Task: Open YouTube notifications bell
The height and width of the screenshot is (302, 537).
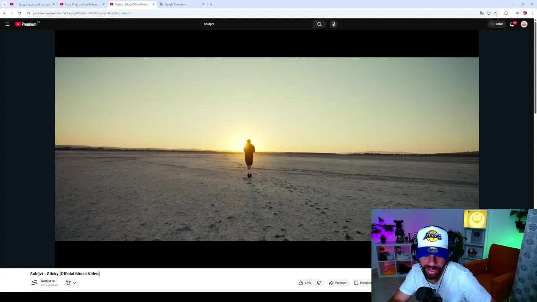Action: pyautogui.click(x=512, y=24)
